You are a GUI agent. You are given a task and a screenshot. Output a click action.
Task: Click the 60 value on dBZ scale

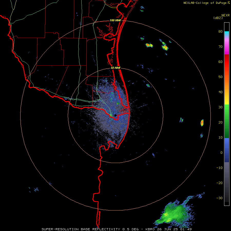coord(220,62)
